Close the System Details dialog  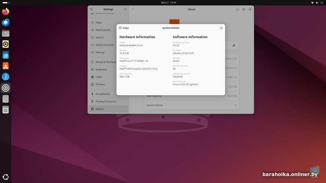221,28
